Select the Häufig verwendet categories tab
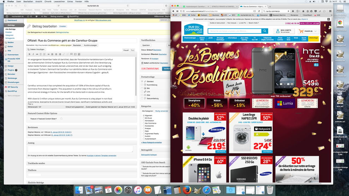Image resolution: width=349 pixels, height=196 pixels. 161,111
